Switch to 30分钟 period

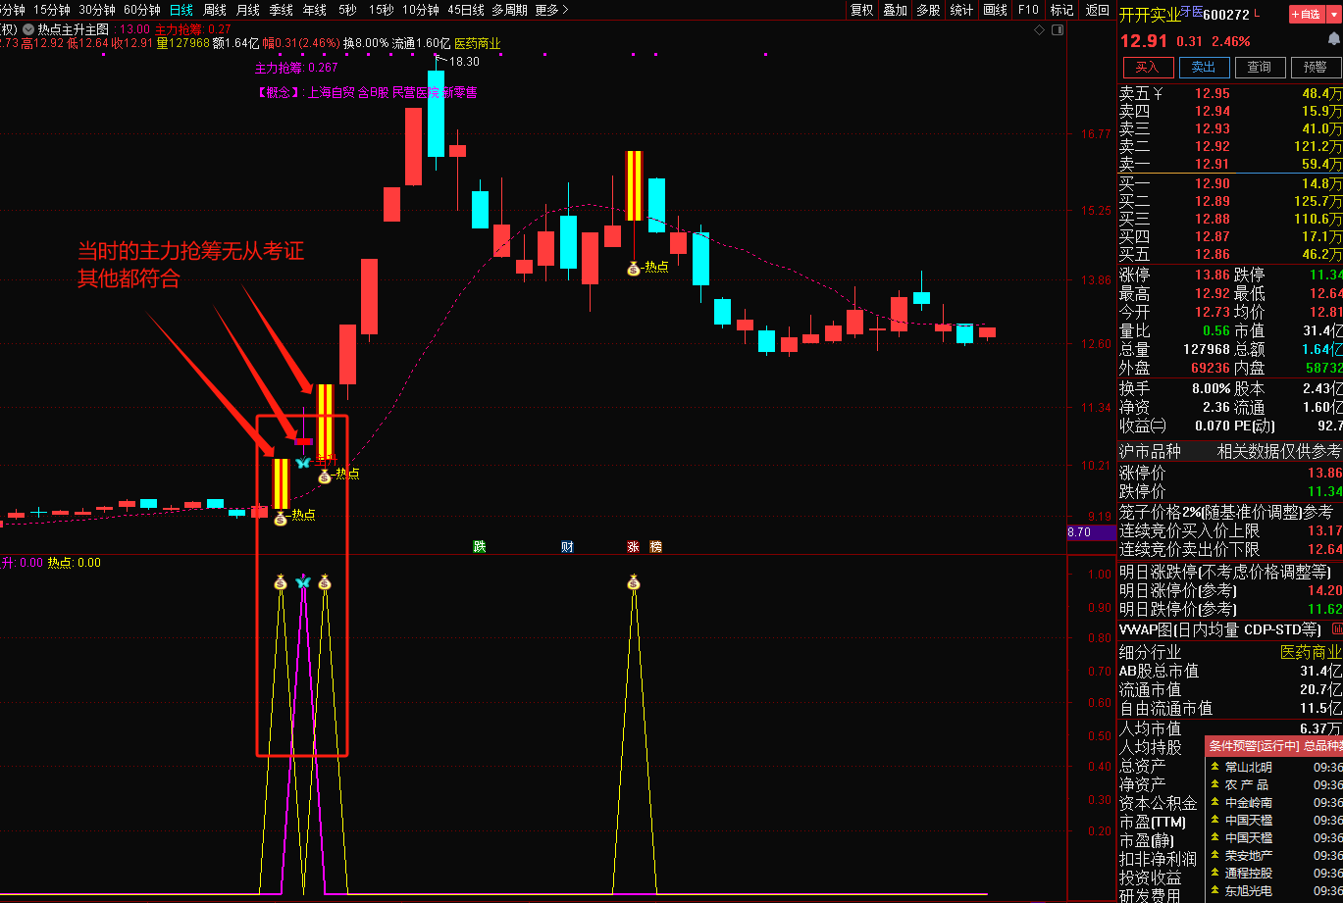click(x=97, y=10)
